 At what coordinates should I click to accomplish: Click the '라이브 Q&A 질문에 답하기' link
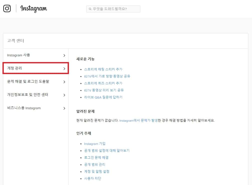[x=103, y=97]
